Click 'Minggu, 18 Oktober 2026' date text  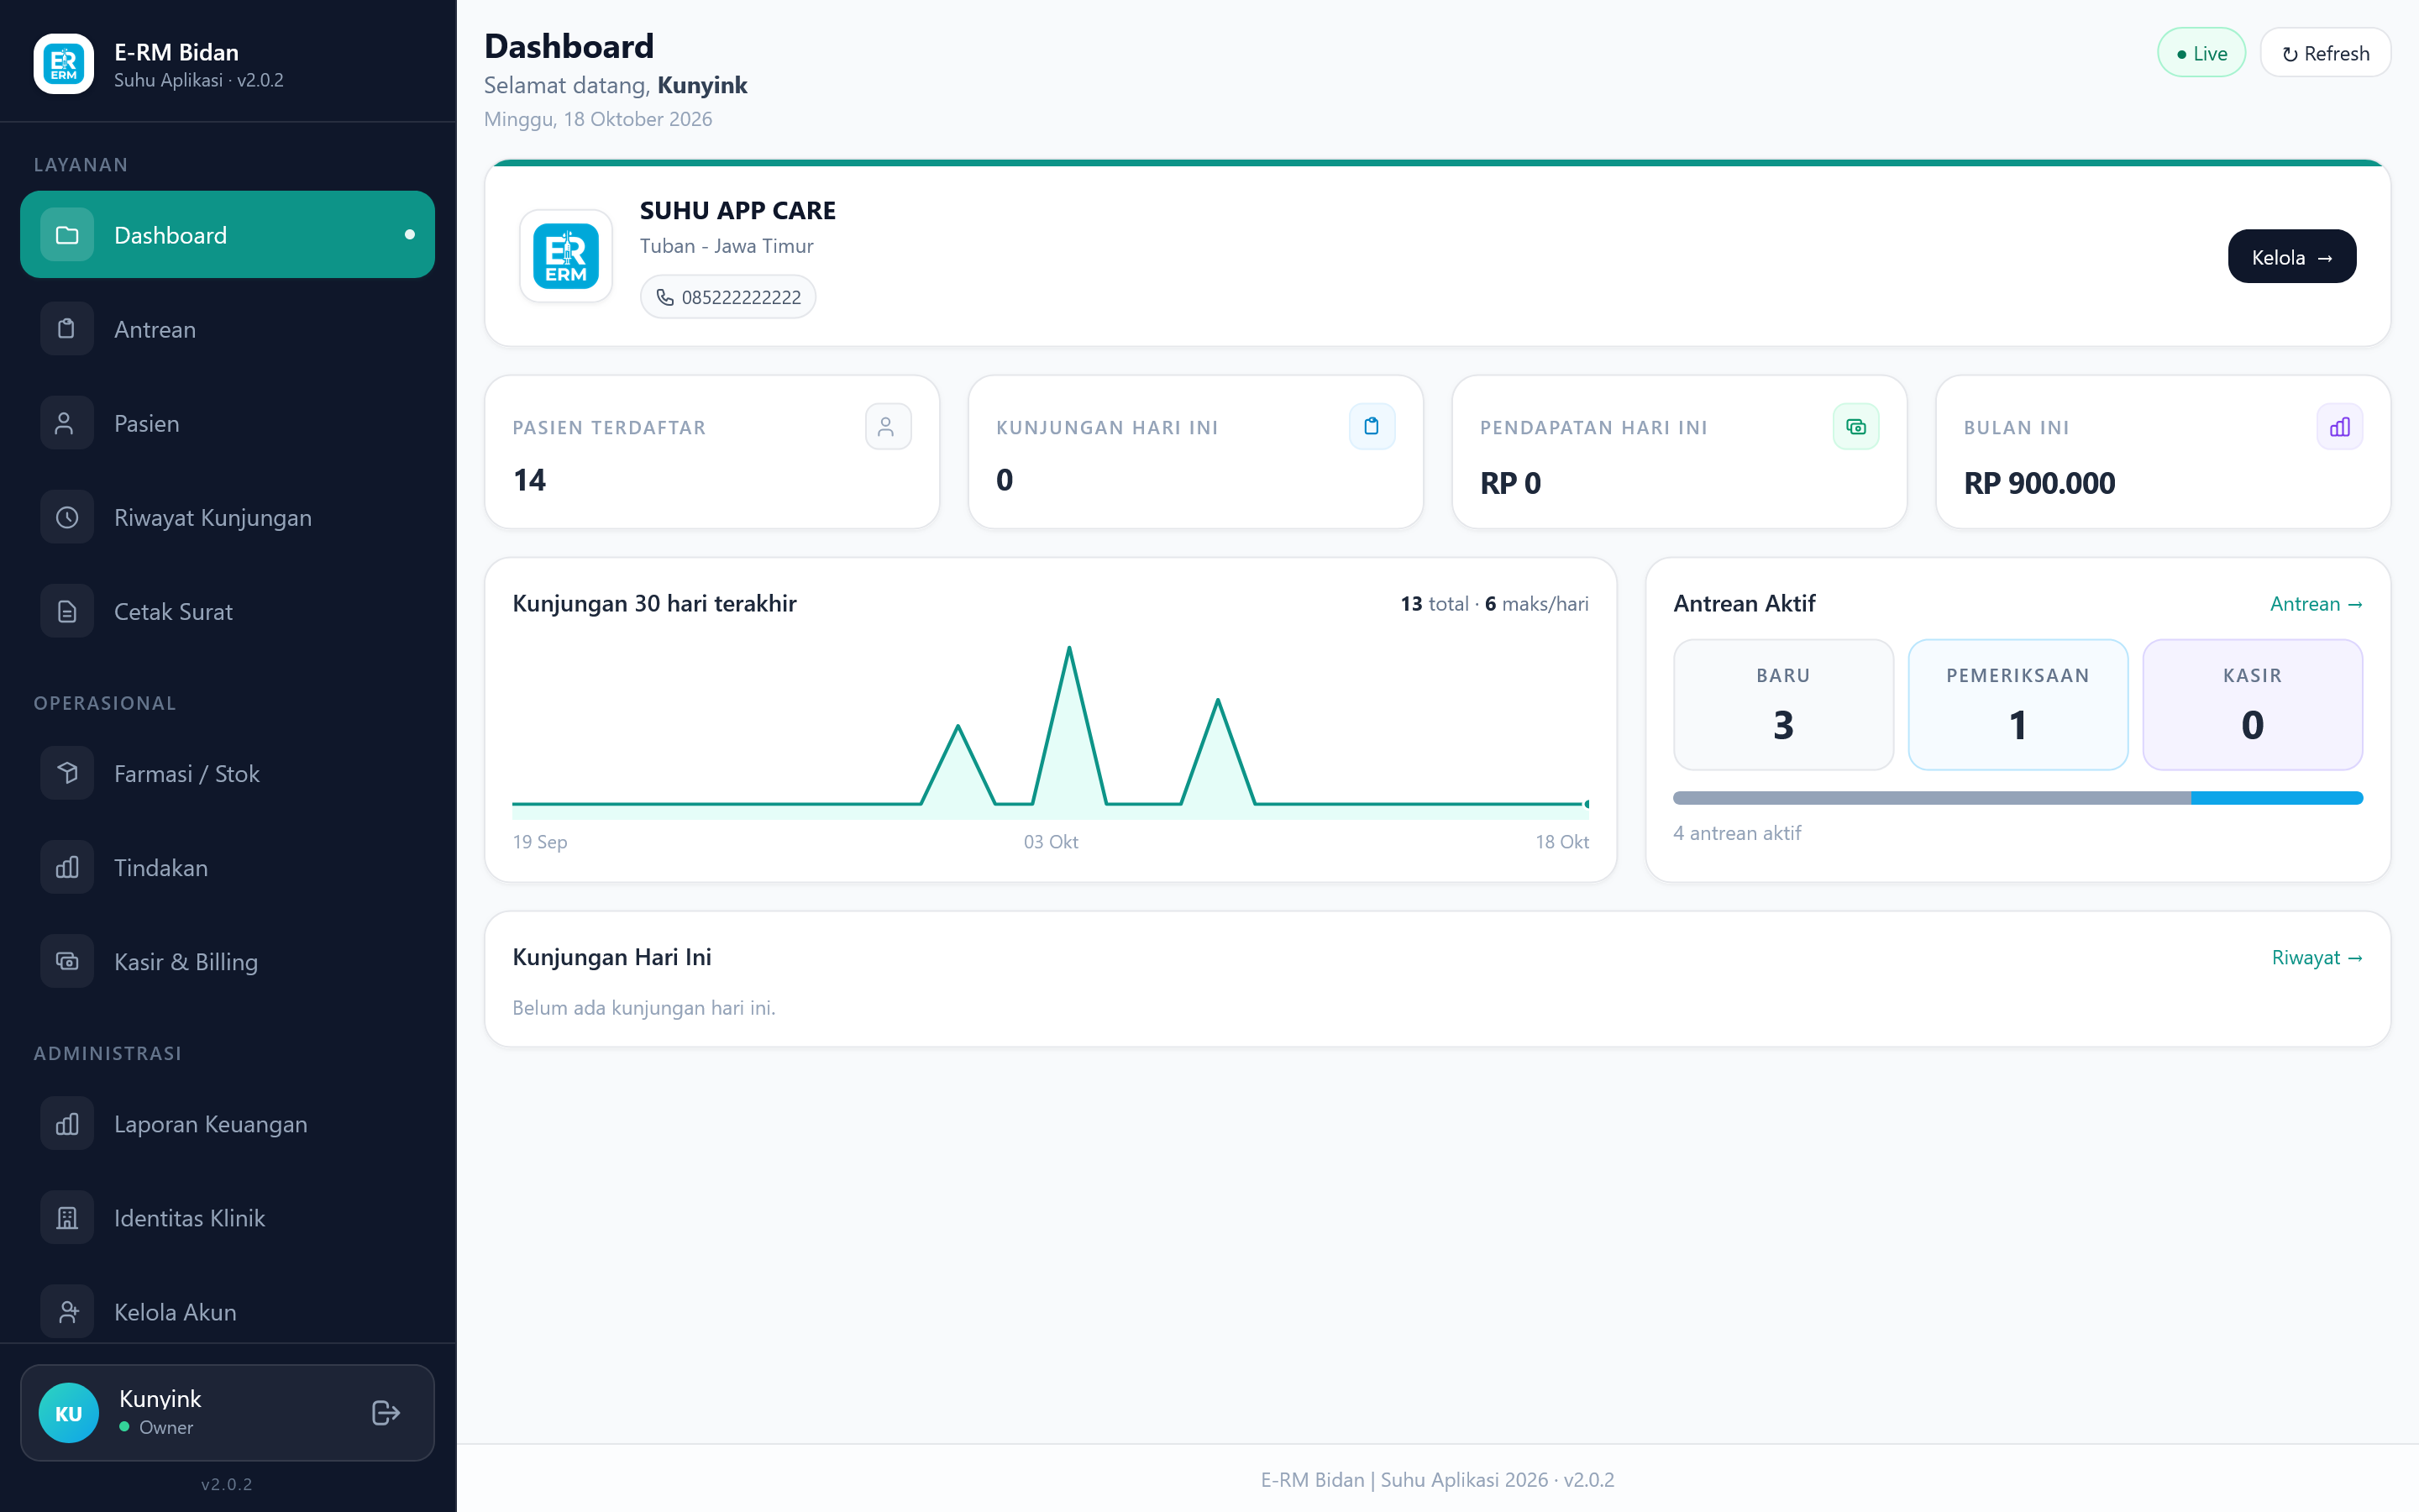(598, 119)
